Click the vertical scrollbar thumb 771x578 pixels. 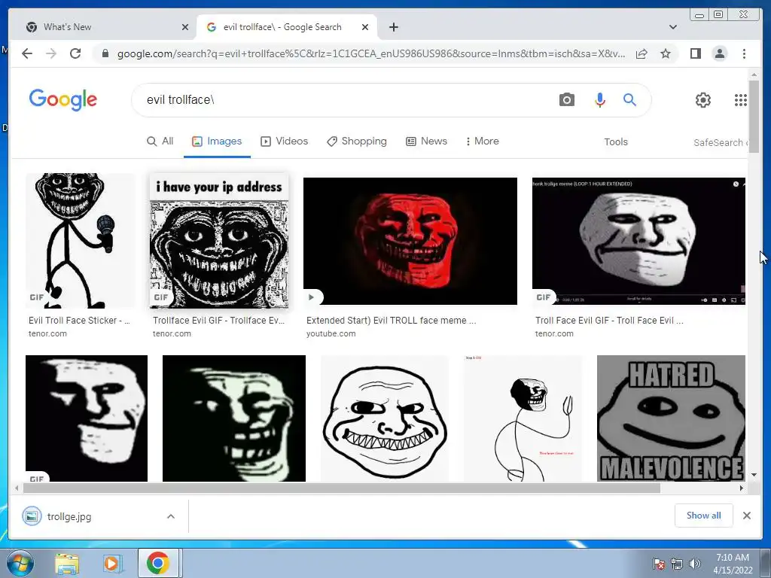[x=754, y=117]
